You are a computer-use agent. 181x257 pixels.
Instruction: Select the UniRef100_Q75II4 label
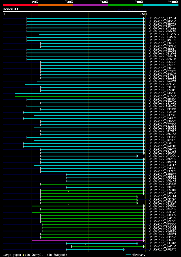162,196
